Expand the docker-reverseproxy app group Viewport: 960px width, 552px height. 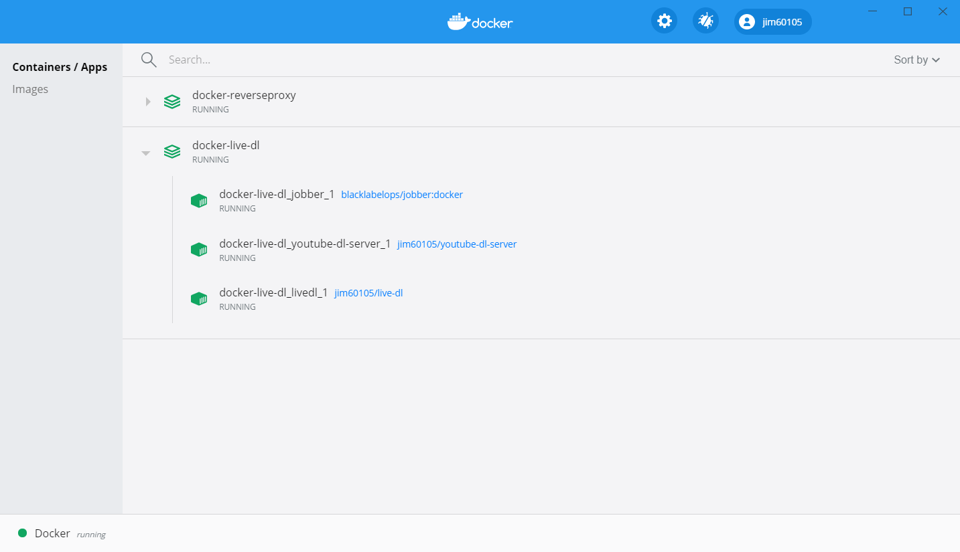coord(148,102)
